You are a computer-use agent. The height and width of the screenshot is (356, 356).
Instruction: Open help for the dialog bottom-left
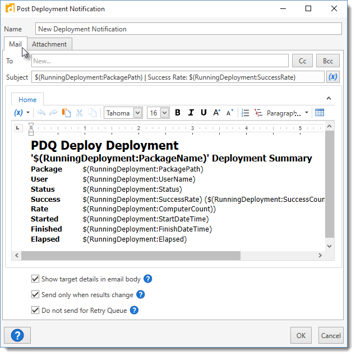click(x=17, y=335)
